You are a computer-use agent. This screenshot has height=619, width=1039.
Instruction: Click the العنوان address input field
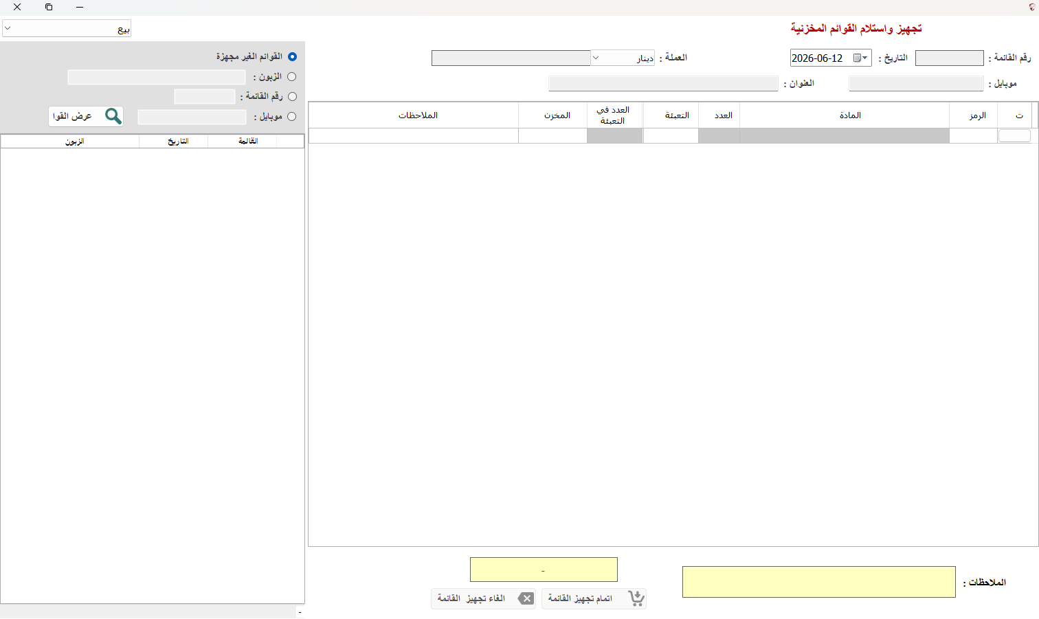coord(663,84)
